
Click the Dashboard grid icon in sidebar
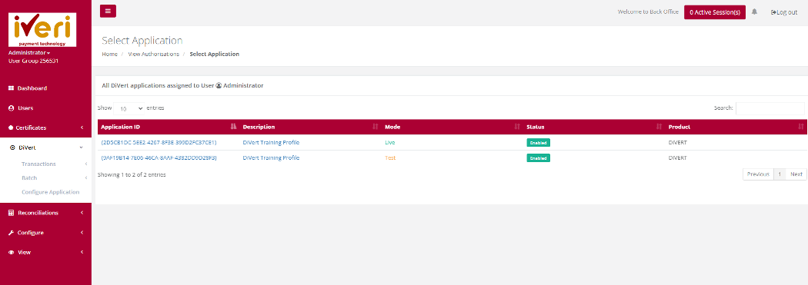11,88
